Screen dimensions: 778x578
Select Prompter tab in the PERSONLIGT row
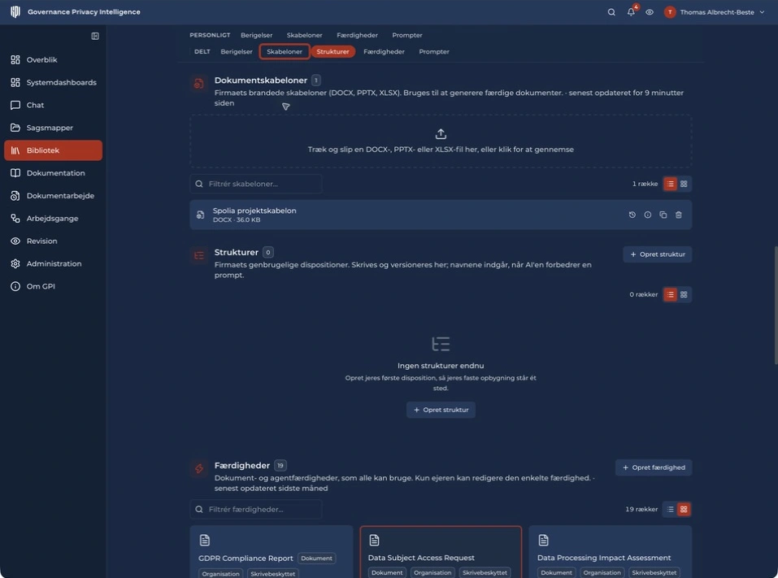pos(406,35)
